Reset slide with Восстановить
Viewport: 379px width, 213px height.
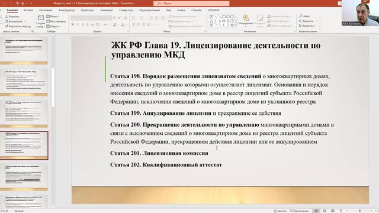56,21
